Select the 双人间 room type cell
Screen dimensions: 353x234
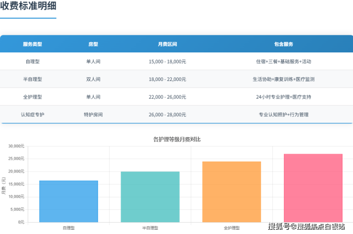pyautogui.click(x=93, y=79)
